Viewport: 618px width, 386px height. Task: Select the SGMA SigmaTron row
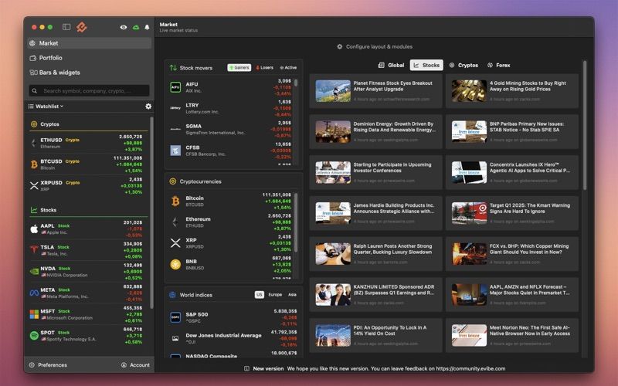[230, 129]
